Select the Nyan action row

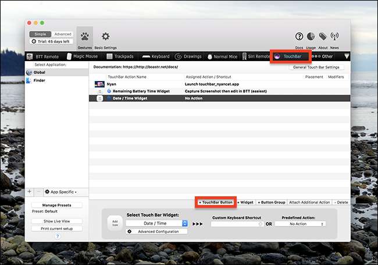(220, 84)
